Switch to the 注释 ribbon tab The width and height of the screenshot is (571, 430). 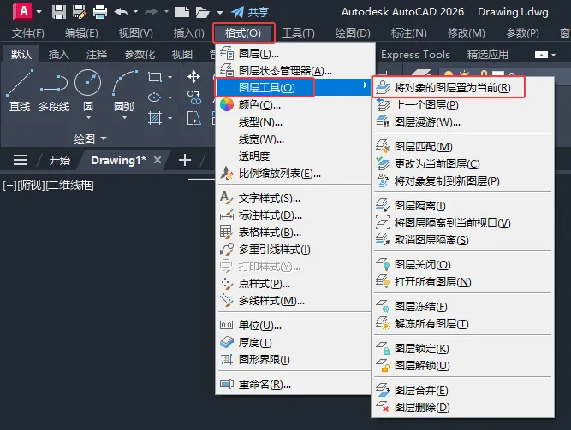(x=97, y=54)
